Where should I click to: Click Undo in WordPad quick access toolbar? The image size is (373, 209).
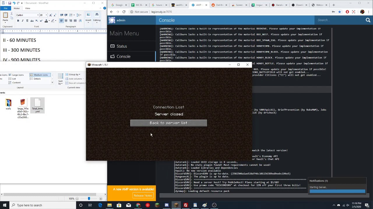point(14,3)
